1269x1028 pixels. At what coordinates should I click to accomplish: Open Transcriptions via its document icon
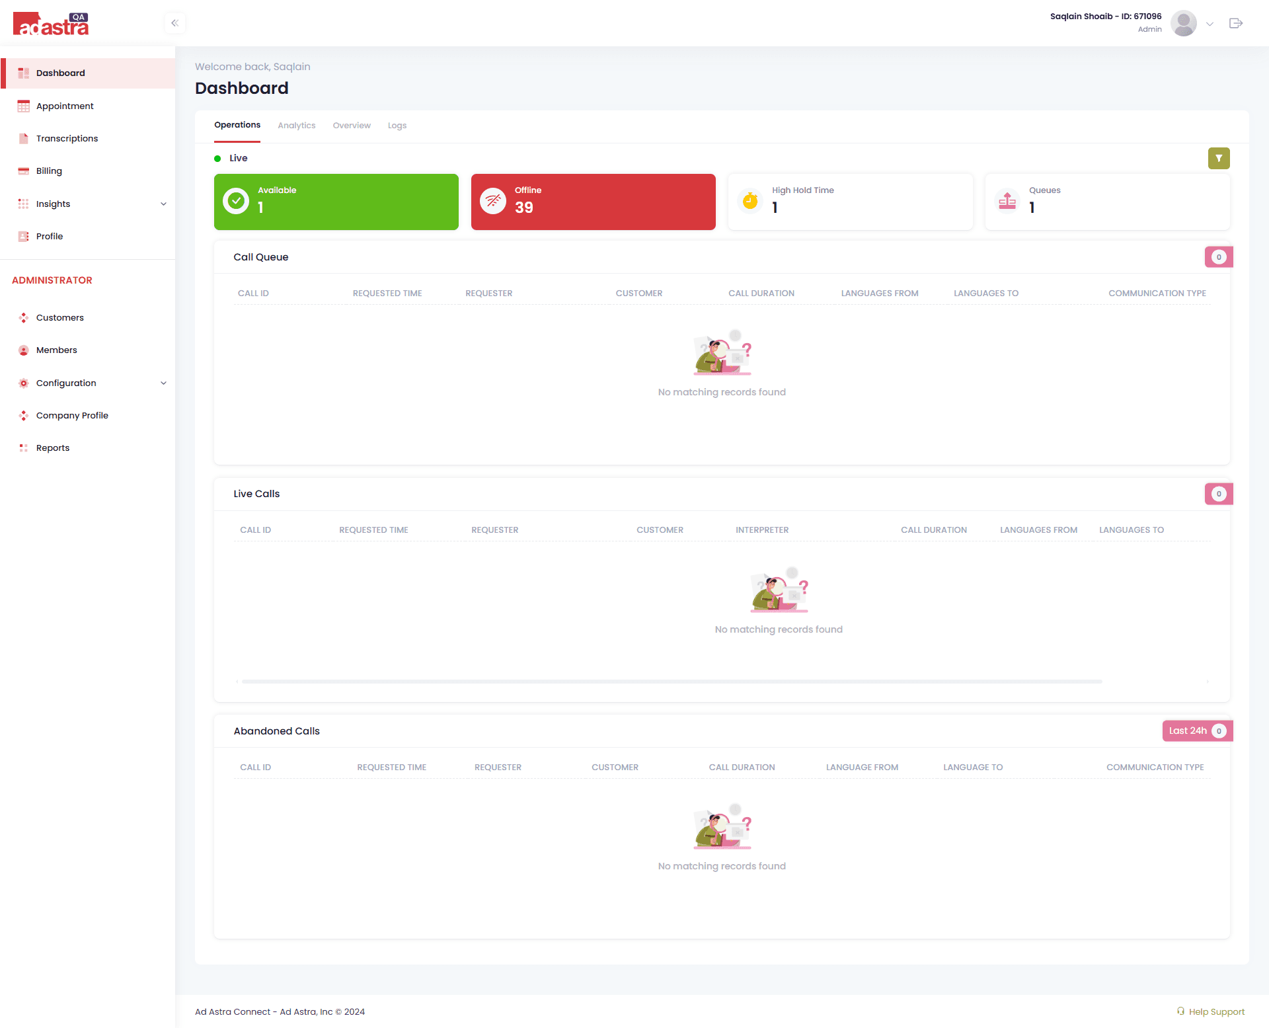(24, 138)
